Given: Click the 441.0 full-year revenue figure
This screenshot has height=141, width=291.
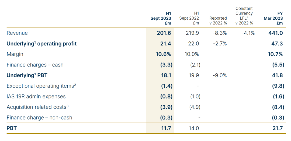Looking at the screenshot, I should pyautogui.click(x=276, y=33).
